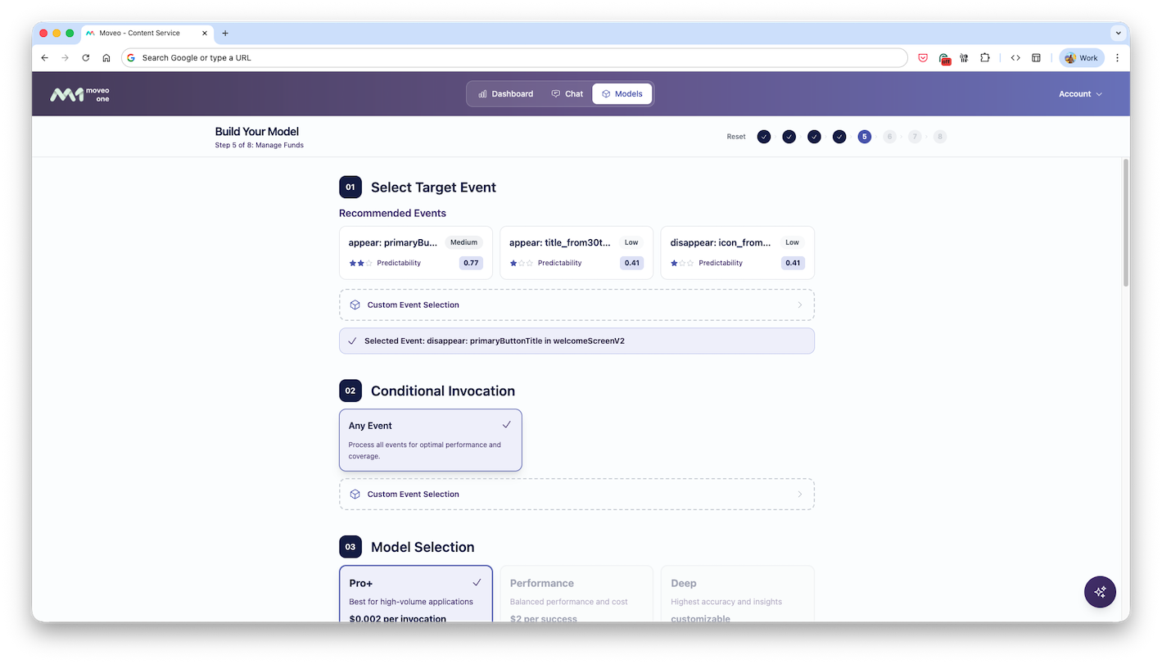
Task: Open Pocket via the browser toolbar icon
Action: pos(923,57)
